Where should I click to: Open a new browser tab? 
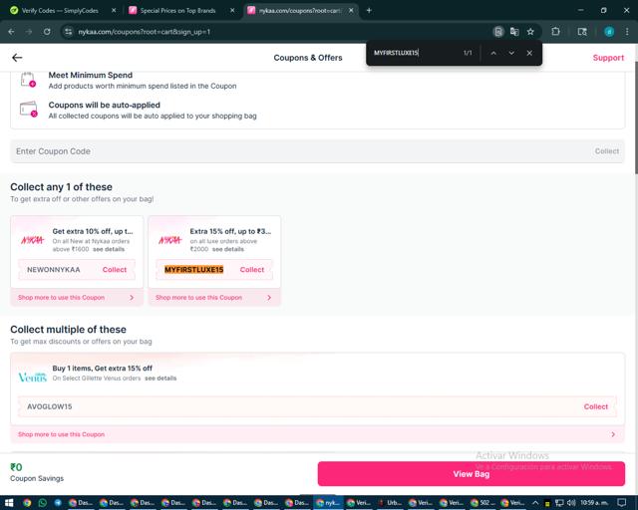(369, 10)
